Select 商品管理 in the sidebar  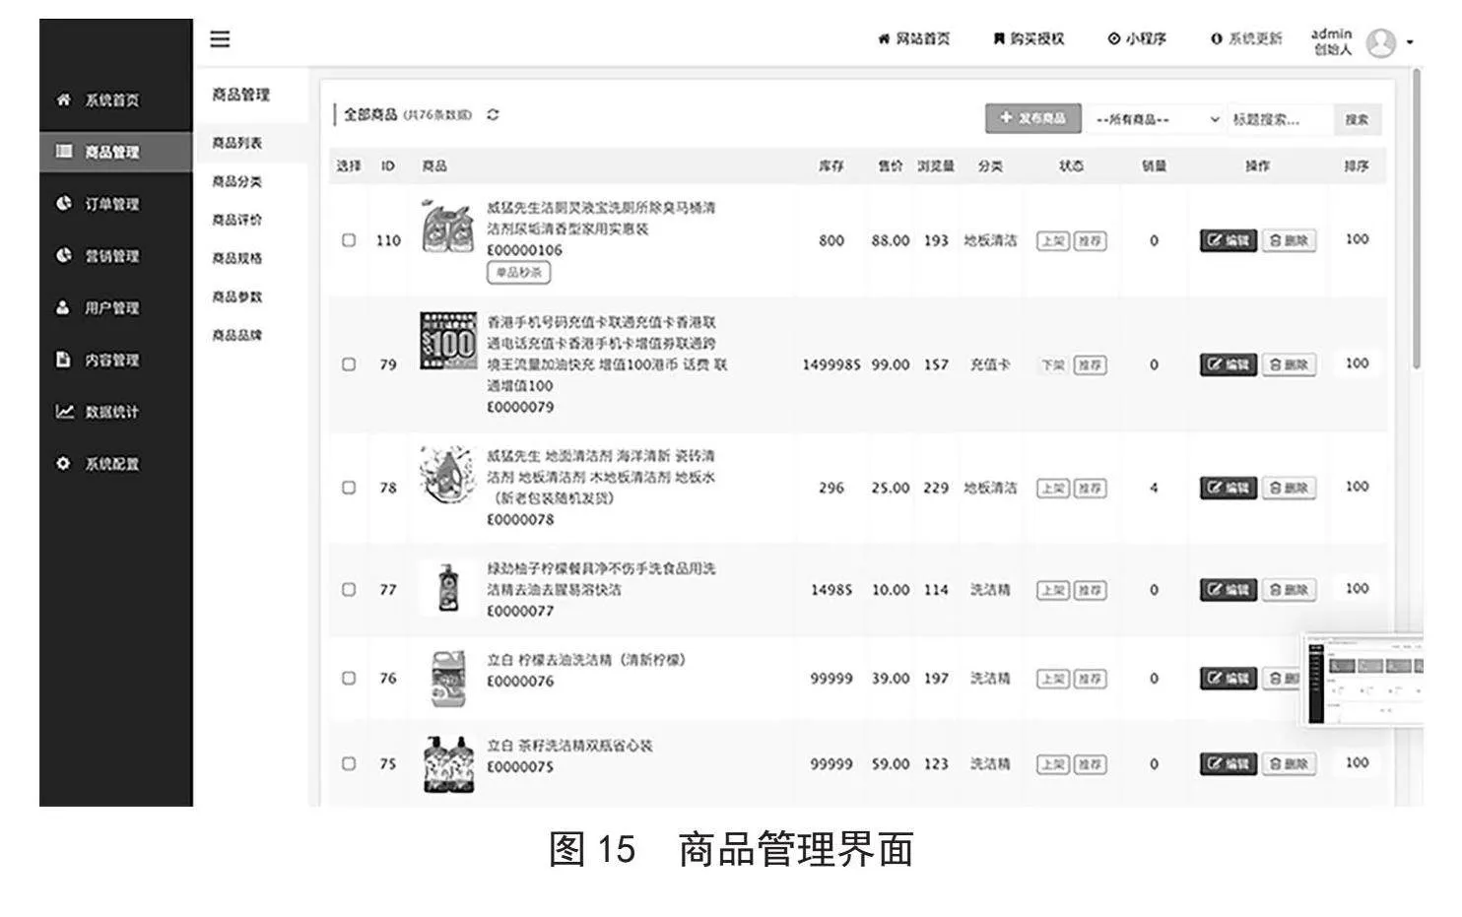tap(116, 152)
